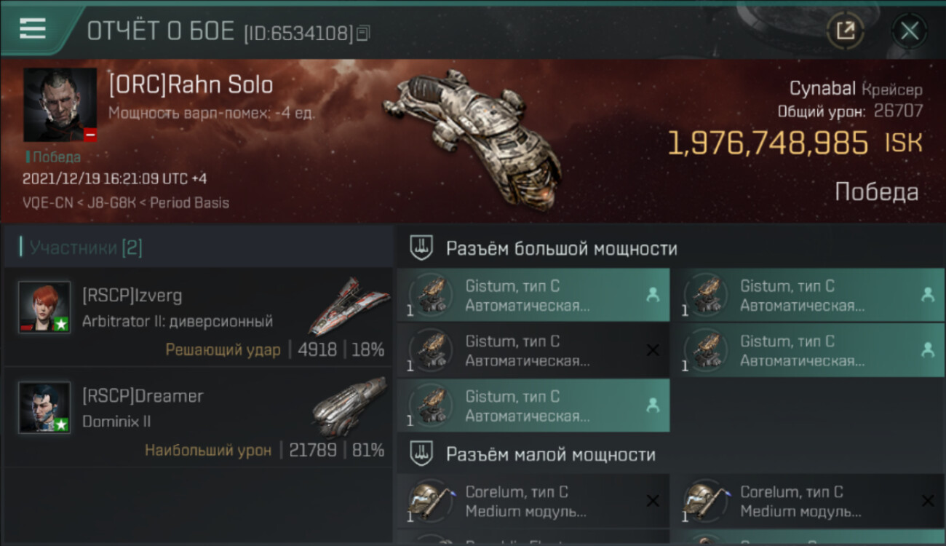Click the right Corelum module icon
Viewport: 946px width, 546px height.
pyautogui.click(x=704, y=501)
